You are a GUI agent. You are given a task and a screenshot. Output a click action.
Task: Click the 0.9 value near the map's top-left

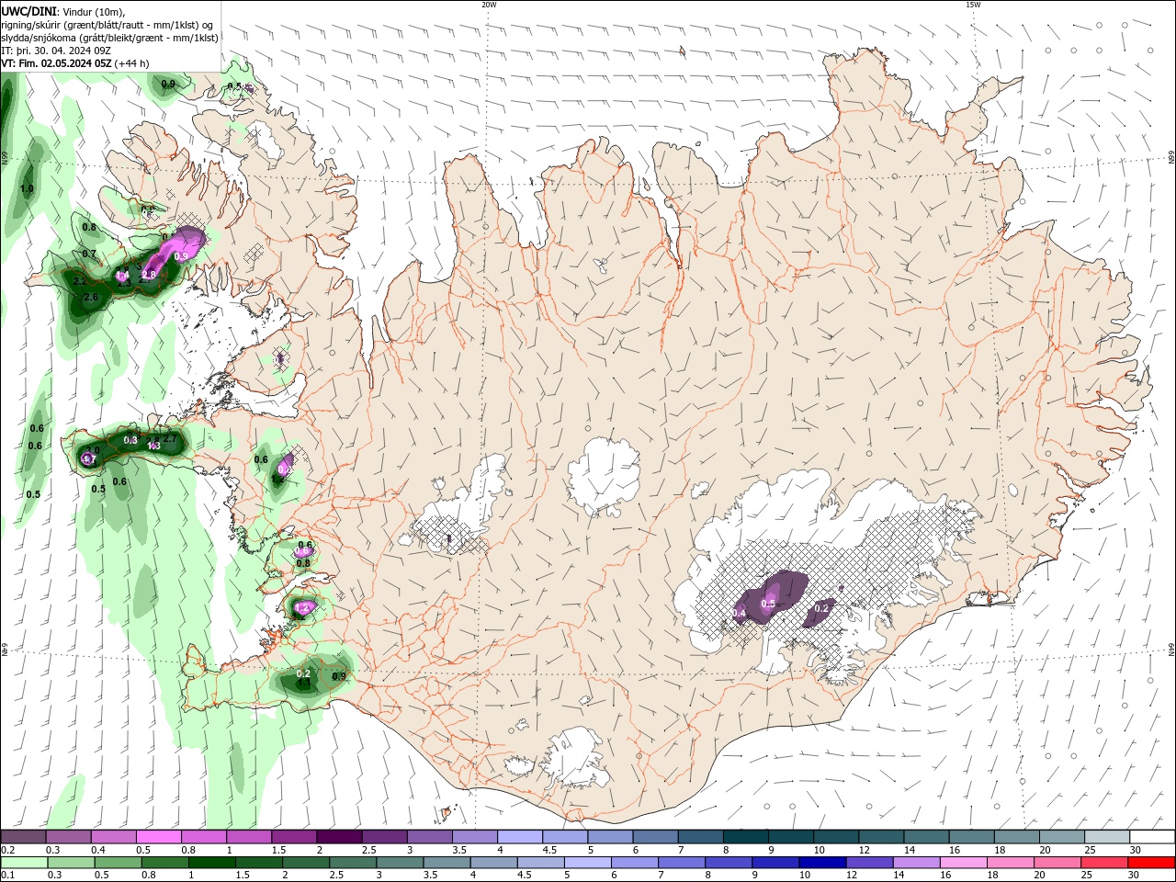pos(168,85)
